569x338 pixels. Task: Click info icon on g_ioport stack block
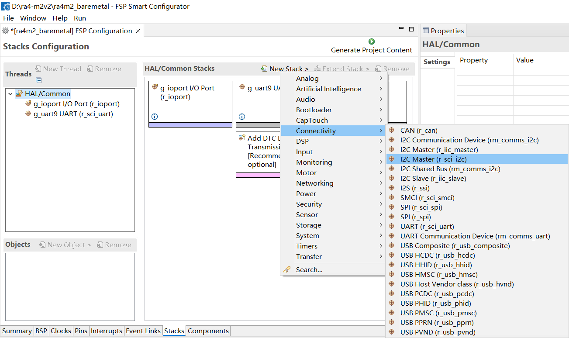155,117
